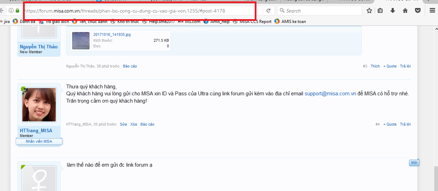The height and width of the screenshot is (191, 438).
Task: Click the 'Thưa quý khách hàng,' line
Action: (91, 87)
